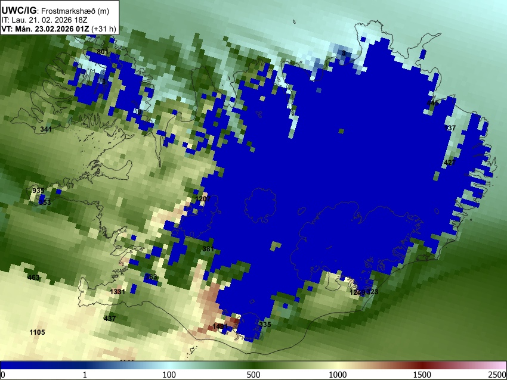The height and width of the screenshot is (380, 507).
Task: Click the '(+31 h)' forecast offset text
Action: [x=103, y=29]
